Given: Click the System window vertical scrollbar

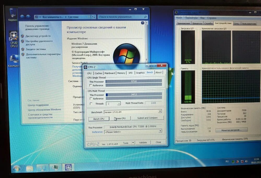Looking at the screenshot, I should pos(147,43).
